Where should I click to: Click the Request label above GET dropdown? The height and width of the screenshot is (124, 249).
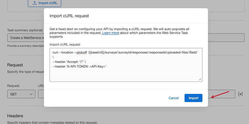pos(13,86)
